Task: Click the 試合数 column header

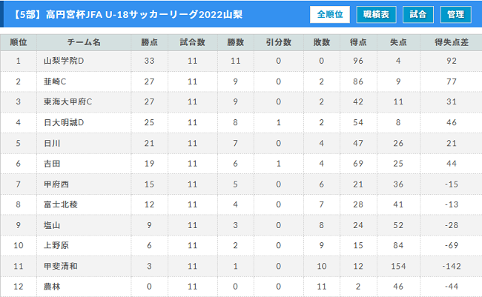Action: pyautogui.click(x=193, y=42)
